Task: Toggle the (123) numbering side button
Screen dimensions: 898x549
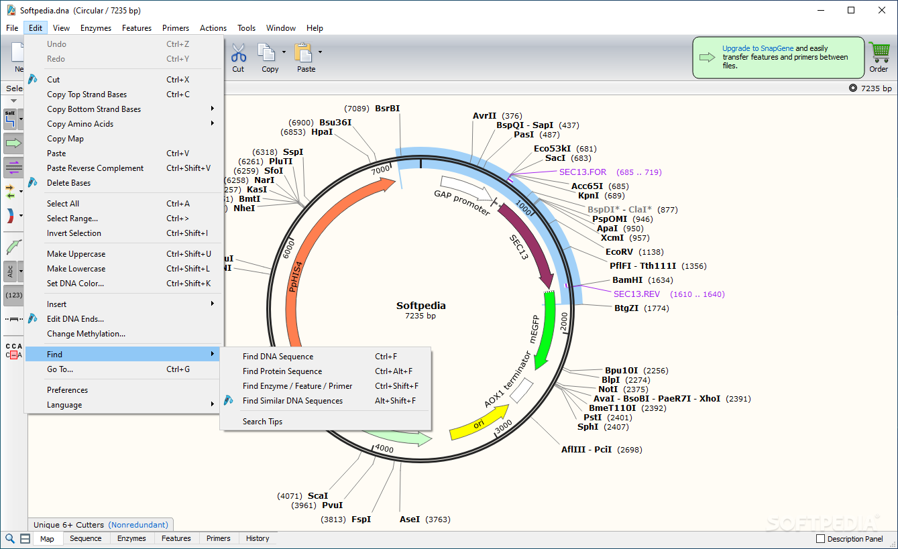Action: click(13, 295)
